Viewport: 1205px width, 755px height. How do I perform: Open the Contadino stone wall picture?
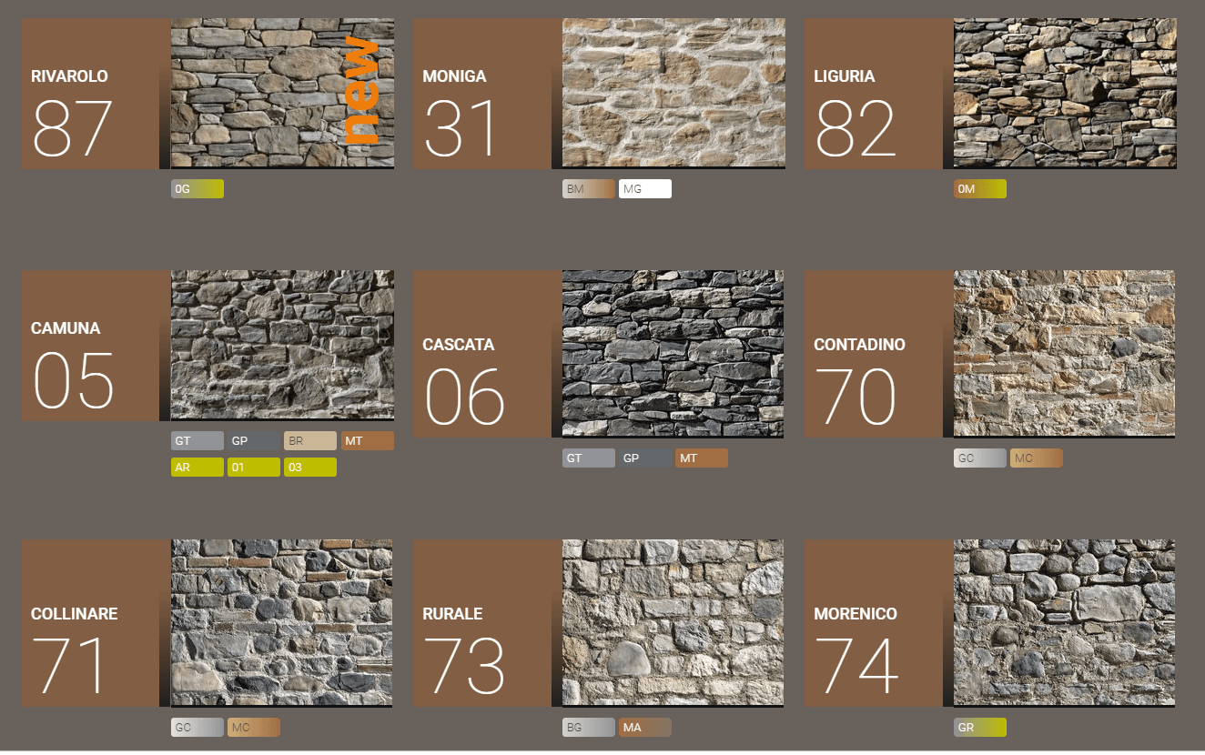(x=1065, y=354)
